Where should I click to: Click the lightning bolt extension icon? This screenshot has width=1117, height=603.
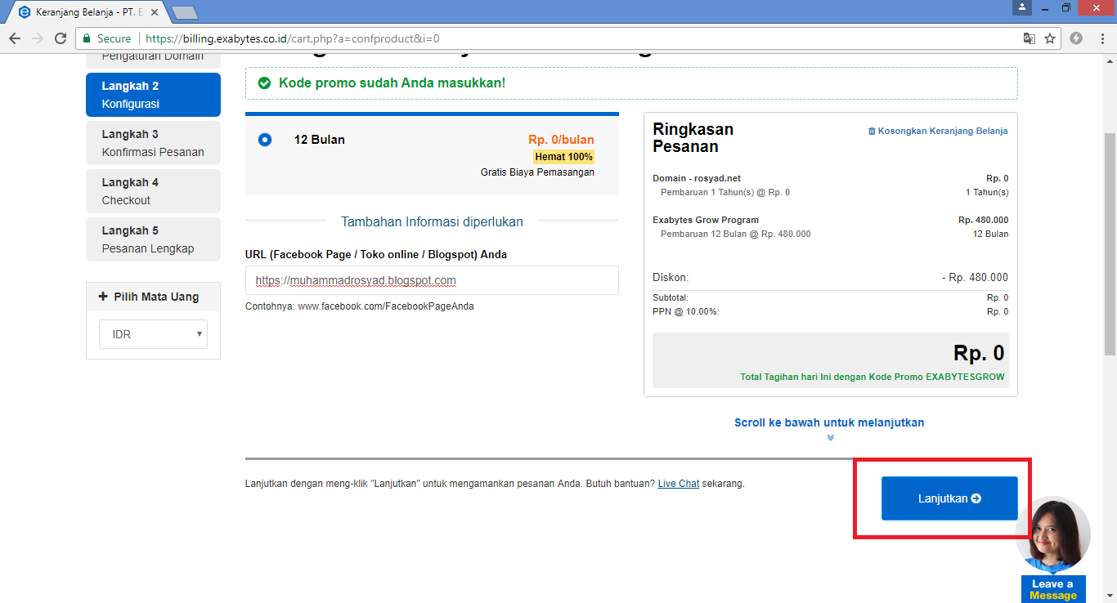click(1076, 38)
